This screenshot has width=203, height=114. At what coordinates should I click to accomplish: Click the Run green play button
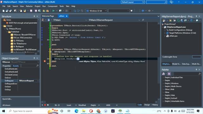[54, 11]
